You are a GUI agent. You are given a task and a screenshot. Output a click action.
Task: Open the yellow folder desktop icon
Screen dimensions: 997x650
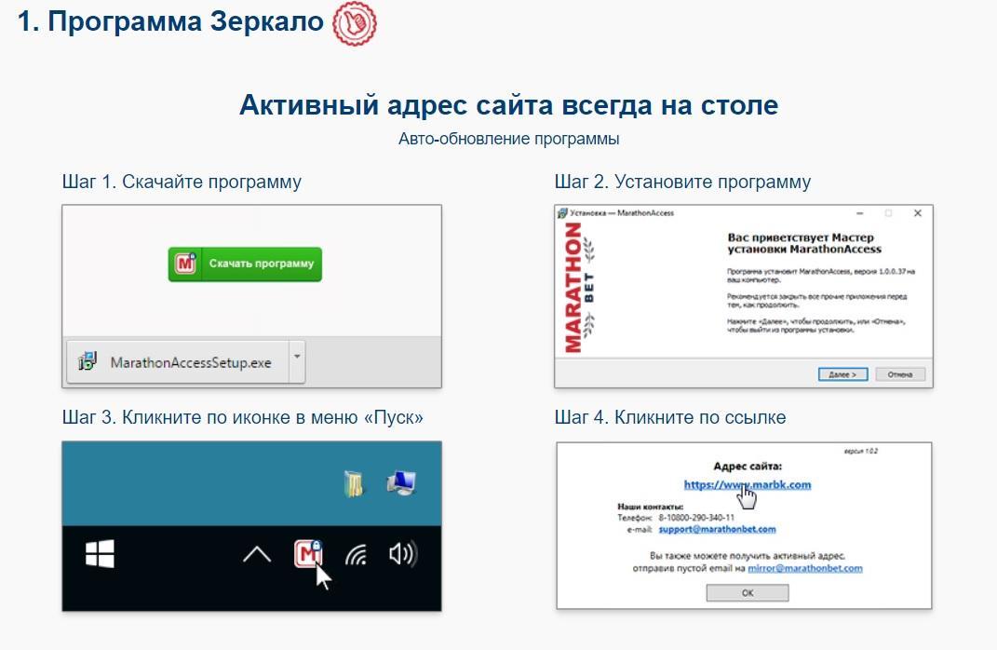click(x=355, y=482)
